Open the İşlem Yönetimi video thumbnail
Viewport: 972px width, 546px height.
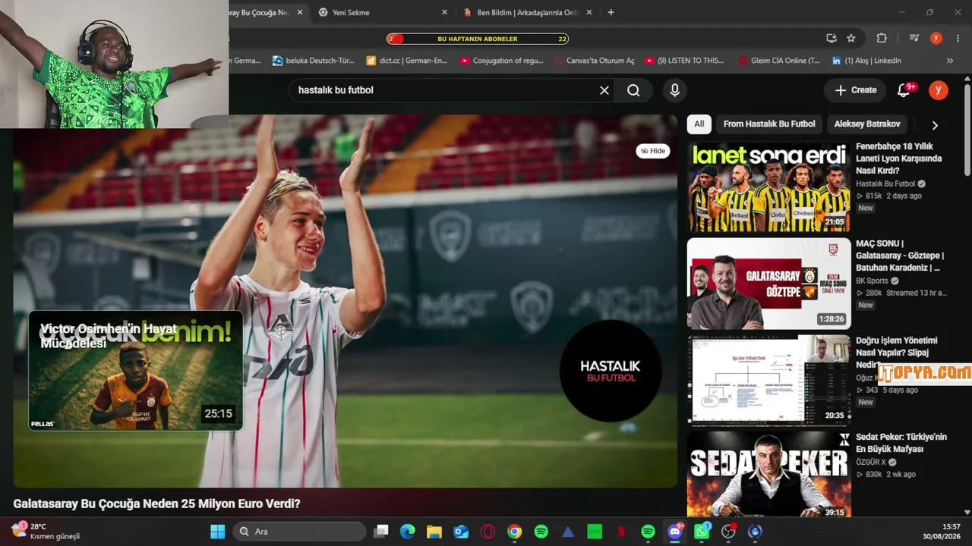coord(768,381)
